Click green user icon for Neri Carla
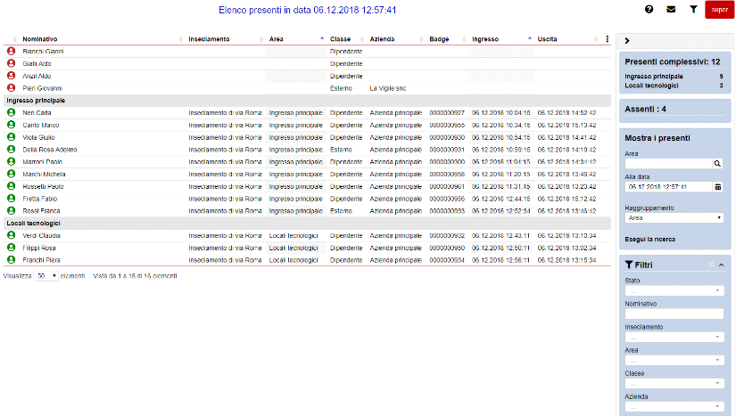Viewport: 736px width, 416px height. [12, 113]
